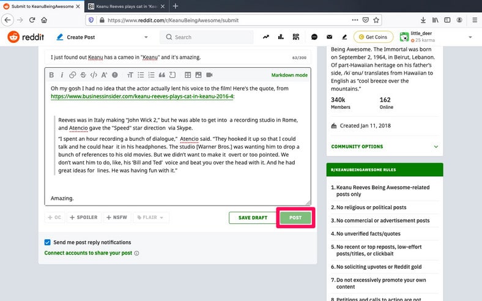Close the Keanu Reeves plays cat tab

pyautogui.click(x=163, y=6)
